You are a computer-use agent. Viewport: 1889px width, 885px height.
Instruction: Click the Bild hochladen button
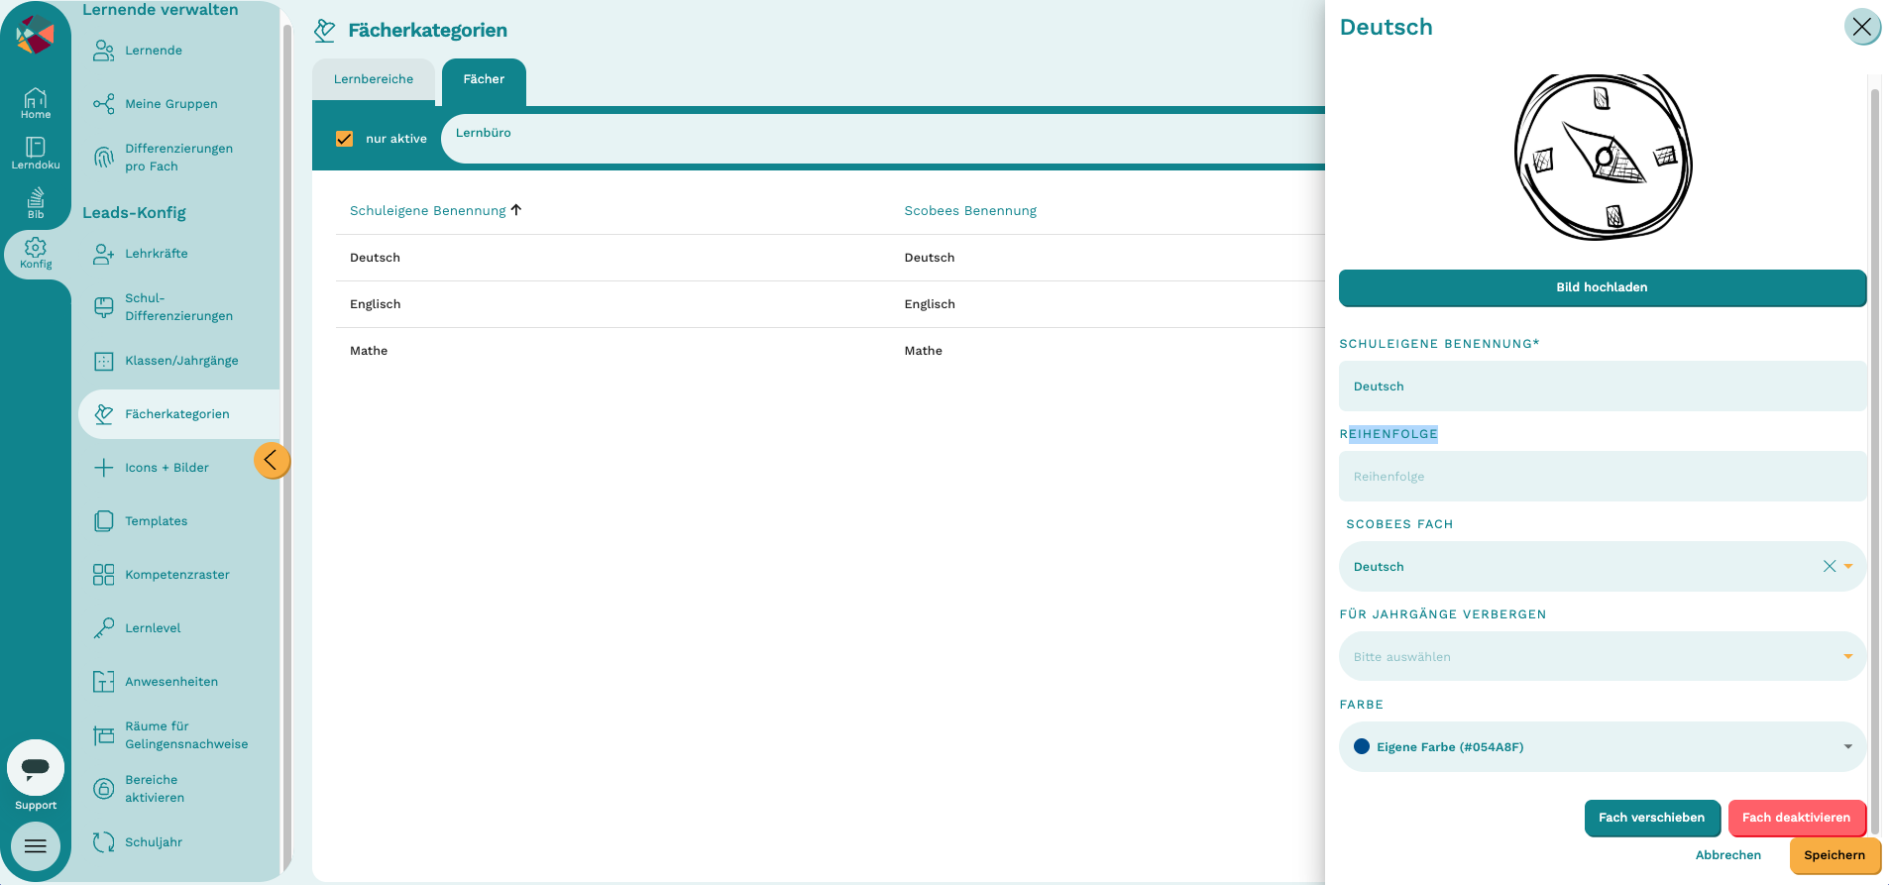pos(1602,287)
